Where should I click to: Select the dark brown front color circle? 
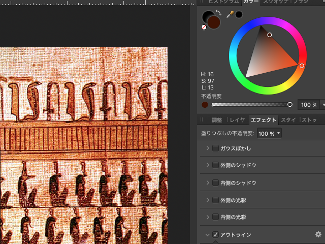coord(214,22)
